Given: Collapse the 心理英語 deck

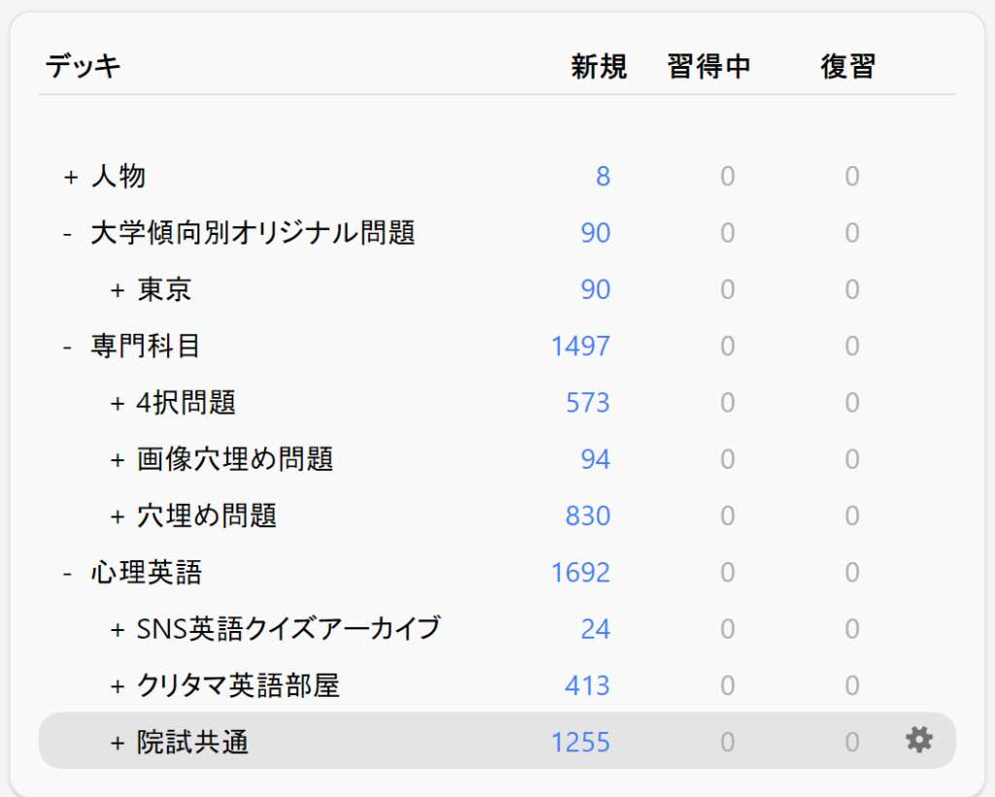Looking at the screenshot, I should click(x=68, y=573).
